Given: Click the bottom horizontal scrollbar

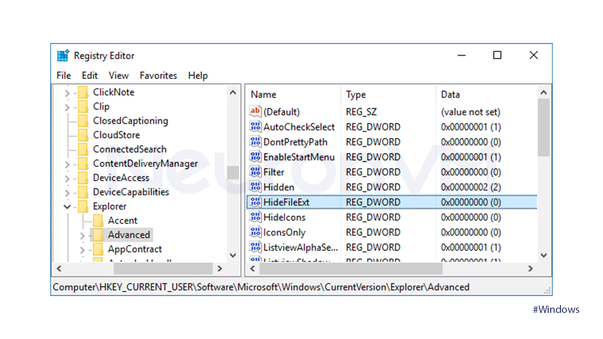Looking at the screenshot, I should pos(163,269).
